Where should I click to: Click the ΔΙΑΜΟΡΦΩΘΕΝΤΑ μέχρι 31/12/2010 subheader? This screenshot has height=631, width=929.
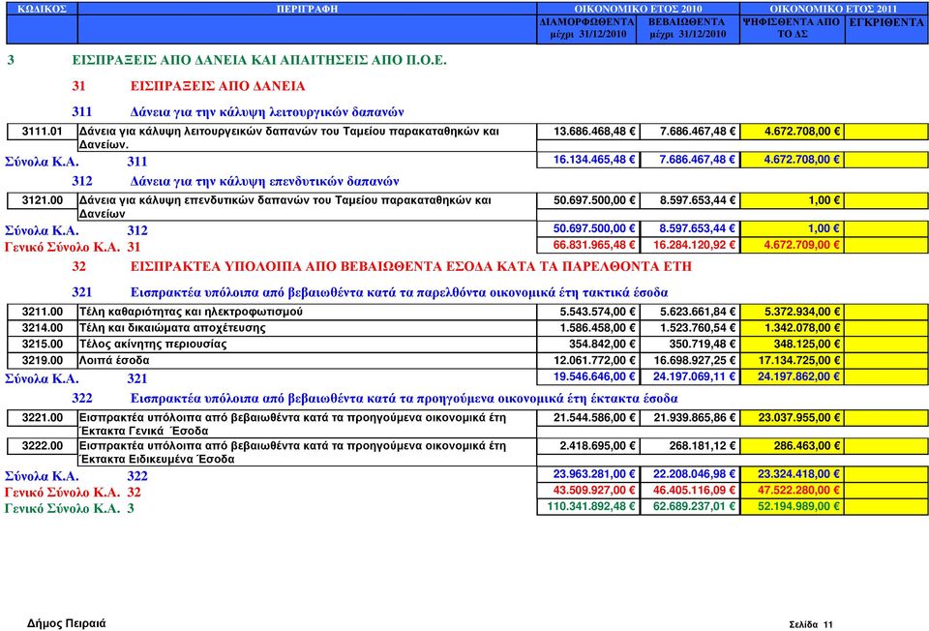(586, 28)
